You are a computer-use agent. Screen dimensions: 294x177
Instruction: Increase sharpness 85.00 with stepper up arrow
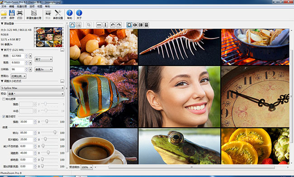(35, 131)
